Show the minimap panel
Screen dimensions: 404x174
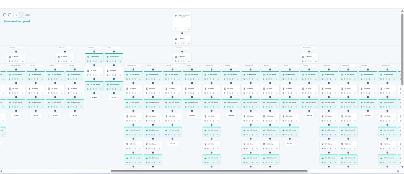point(17,21)
